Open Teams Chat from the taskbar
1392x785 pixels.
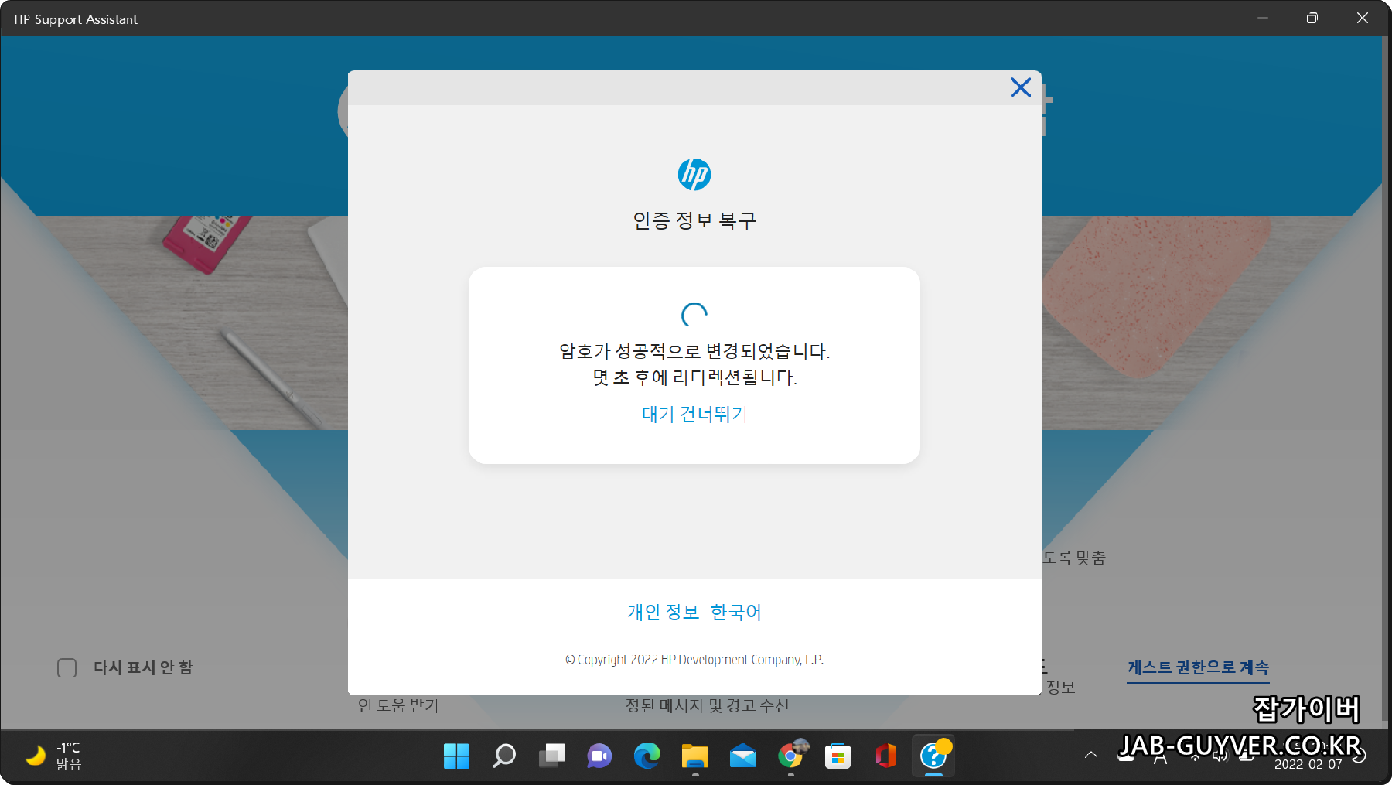click(x=599, y=756)
